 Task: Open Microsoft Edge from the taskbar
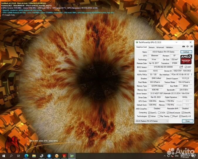(x=26, y=156)
